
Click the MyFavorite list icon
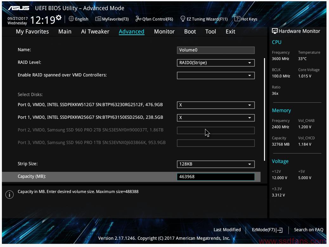pos(98,19)
